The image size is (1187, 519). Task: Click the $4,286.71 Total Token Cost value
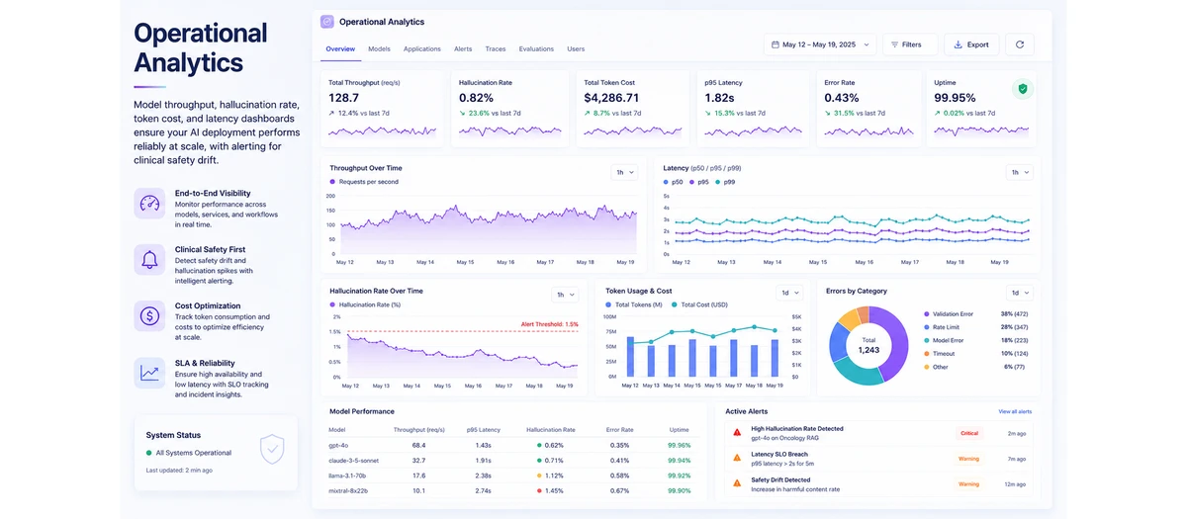tap(611, 98)
